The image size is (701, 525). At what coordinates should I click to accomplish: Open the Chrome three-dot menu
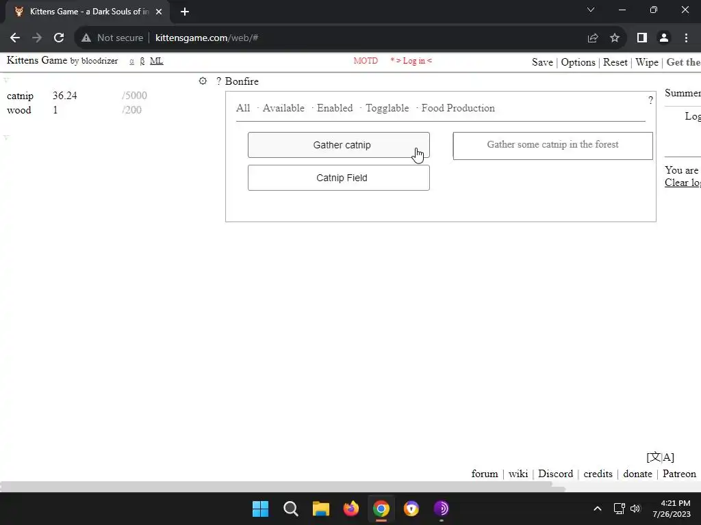point(686,38)
